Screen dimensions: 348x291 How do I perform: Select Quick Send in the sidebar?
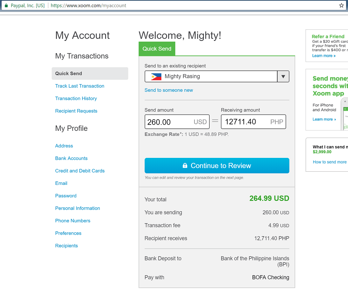(90, 74)
